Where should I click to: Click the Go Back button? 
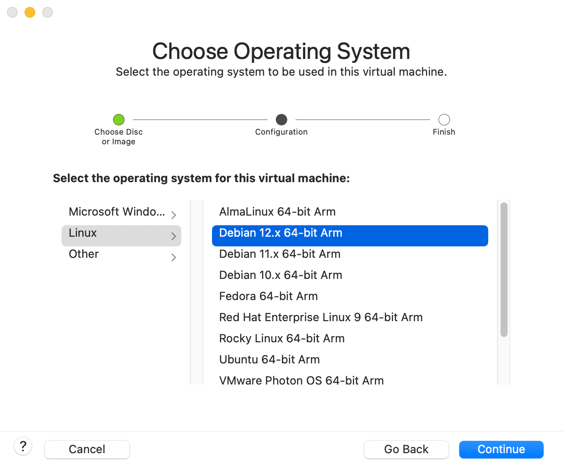(406, 449)
